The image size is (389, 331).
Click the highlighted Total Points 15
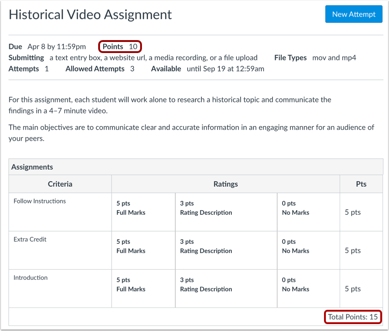coord(353,317)
